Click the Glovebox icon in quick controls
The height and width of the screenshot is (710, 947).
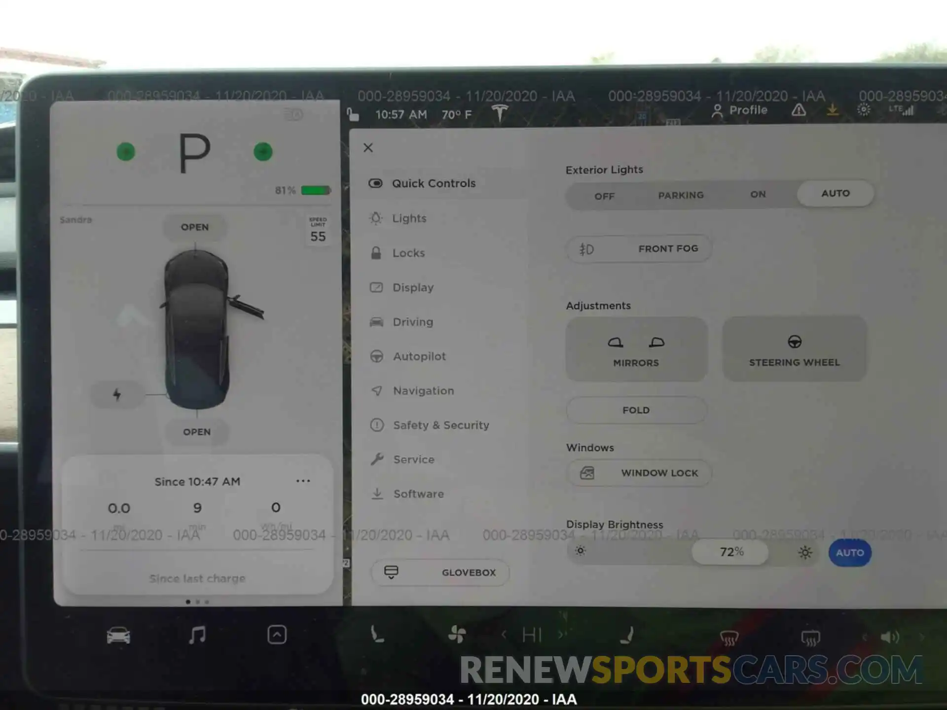click(390, 573)
